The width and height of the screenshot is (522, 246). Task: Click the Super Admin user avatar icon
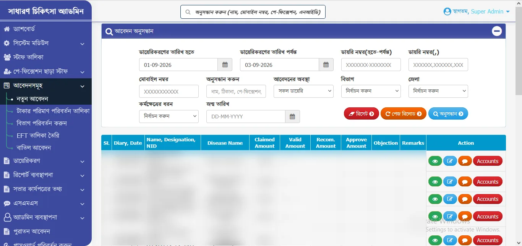(x=447, y=11)
